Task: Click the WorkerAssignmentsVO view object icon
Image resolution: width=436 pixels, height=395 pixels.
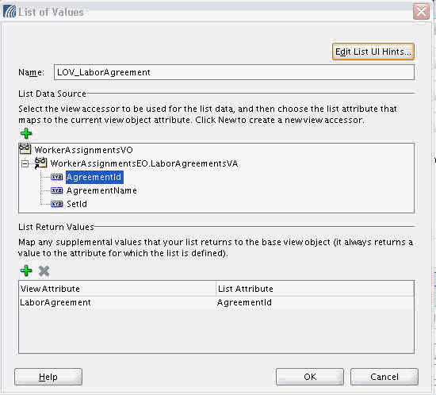Action: point(25,149)
